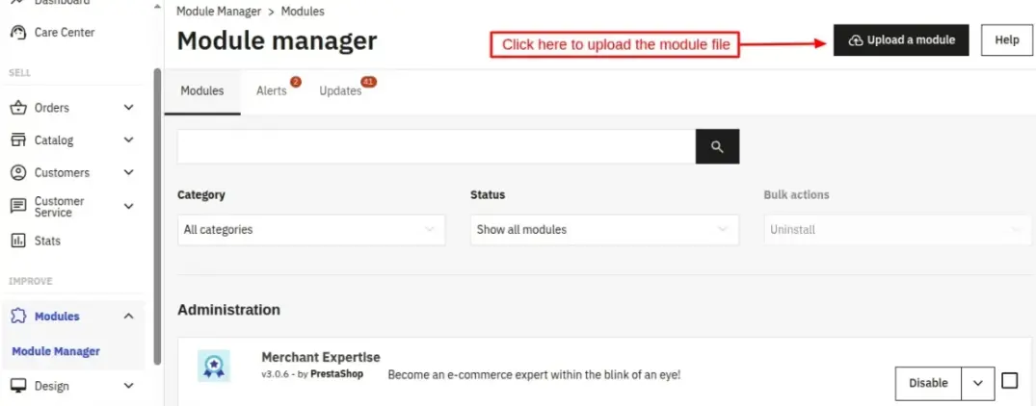The image size is (1036, 406).
Task: Collapse the Modules submenu chevron
Action: (129, 317)
